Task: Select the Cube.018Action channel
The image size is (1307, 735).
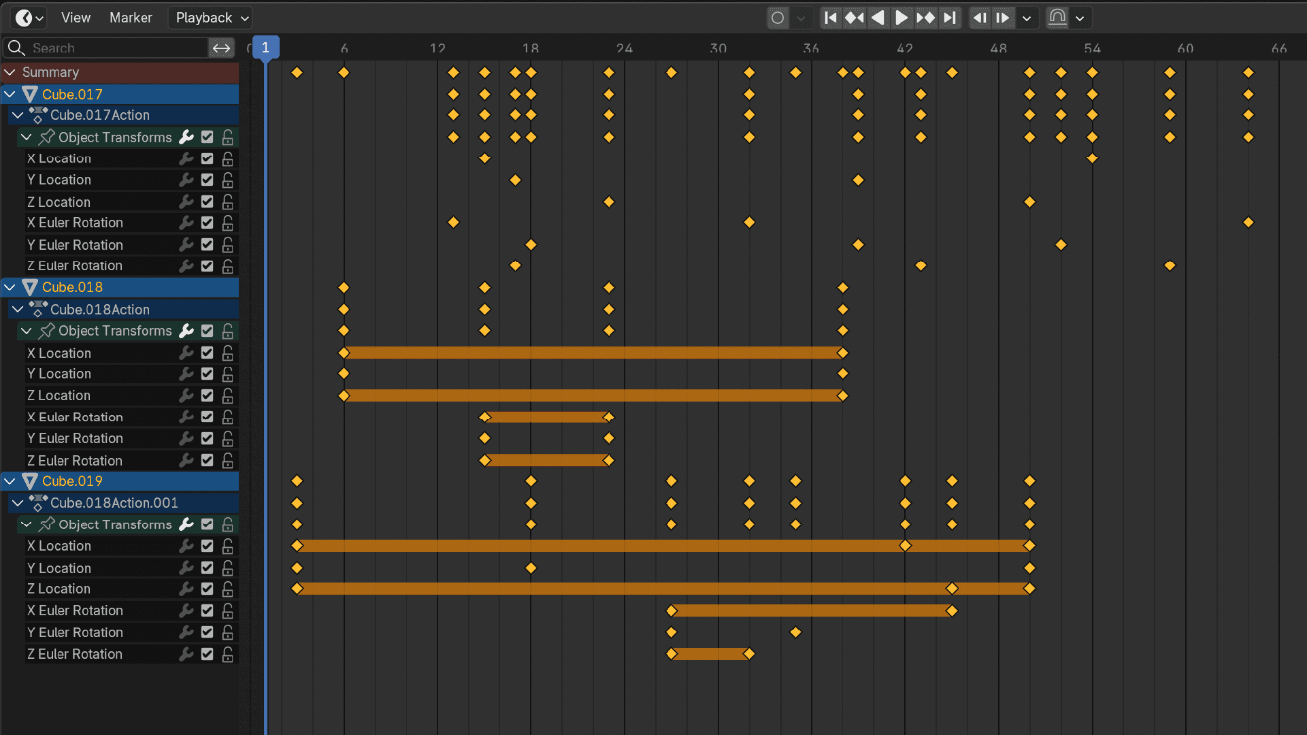Action: [100, 310]
